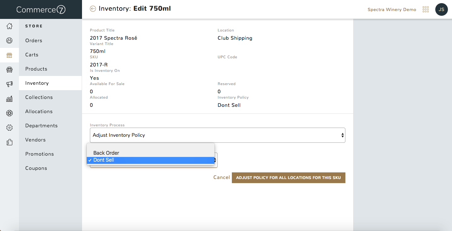Open the Marketing megaphone icon
The width and height of the screenshot is (452, 231).
point(9,84)
